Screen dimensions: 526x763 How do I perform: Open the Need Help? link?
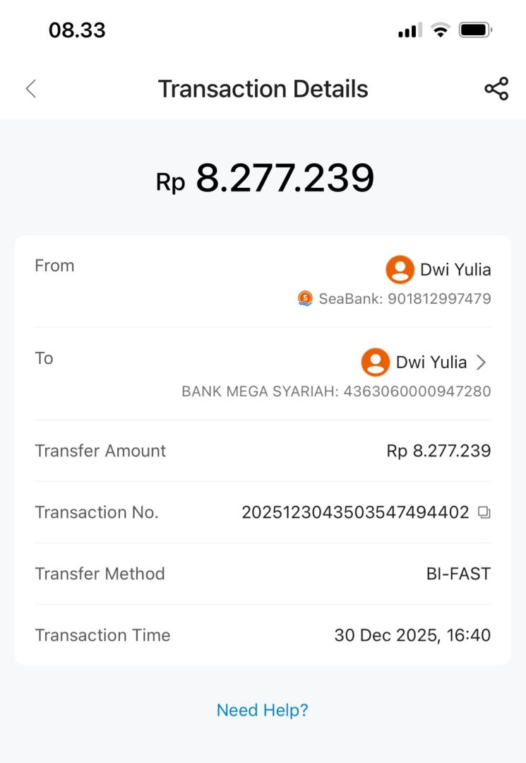(x=263, y=710)
